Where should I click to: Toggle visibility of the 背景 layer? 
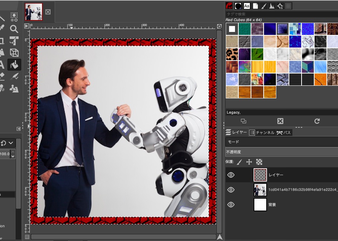[x=231, y=205]
